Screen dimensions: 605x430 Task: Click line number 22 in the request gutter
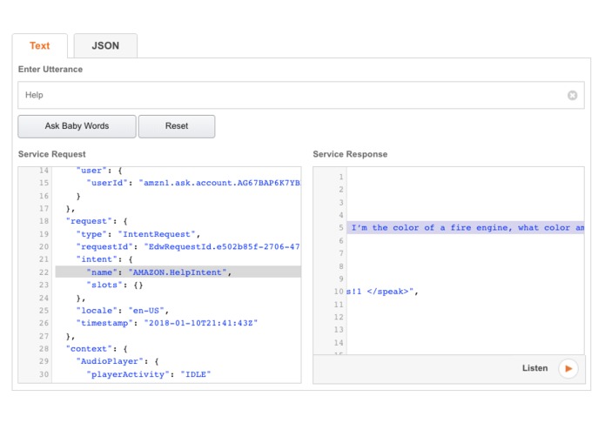(x=43, y=272)
